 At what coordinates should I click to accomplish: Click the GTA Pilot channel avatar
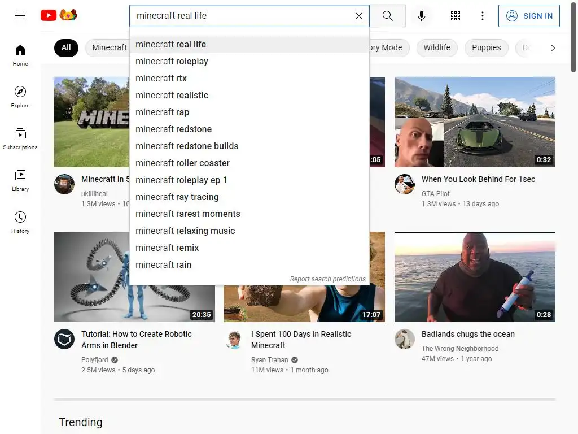(404, 184)
